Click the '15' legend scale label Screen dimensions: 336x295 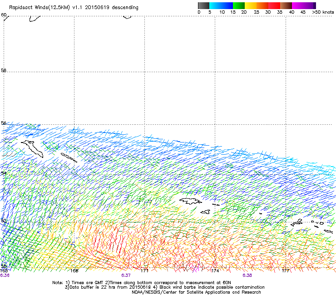point(233,12)
